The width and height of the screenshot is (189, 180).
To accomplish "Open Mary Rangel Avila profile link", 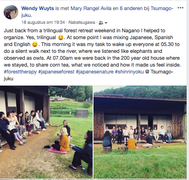I will [91, 8].
